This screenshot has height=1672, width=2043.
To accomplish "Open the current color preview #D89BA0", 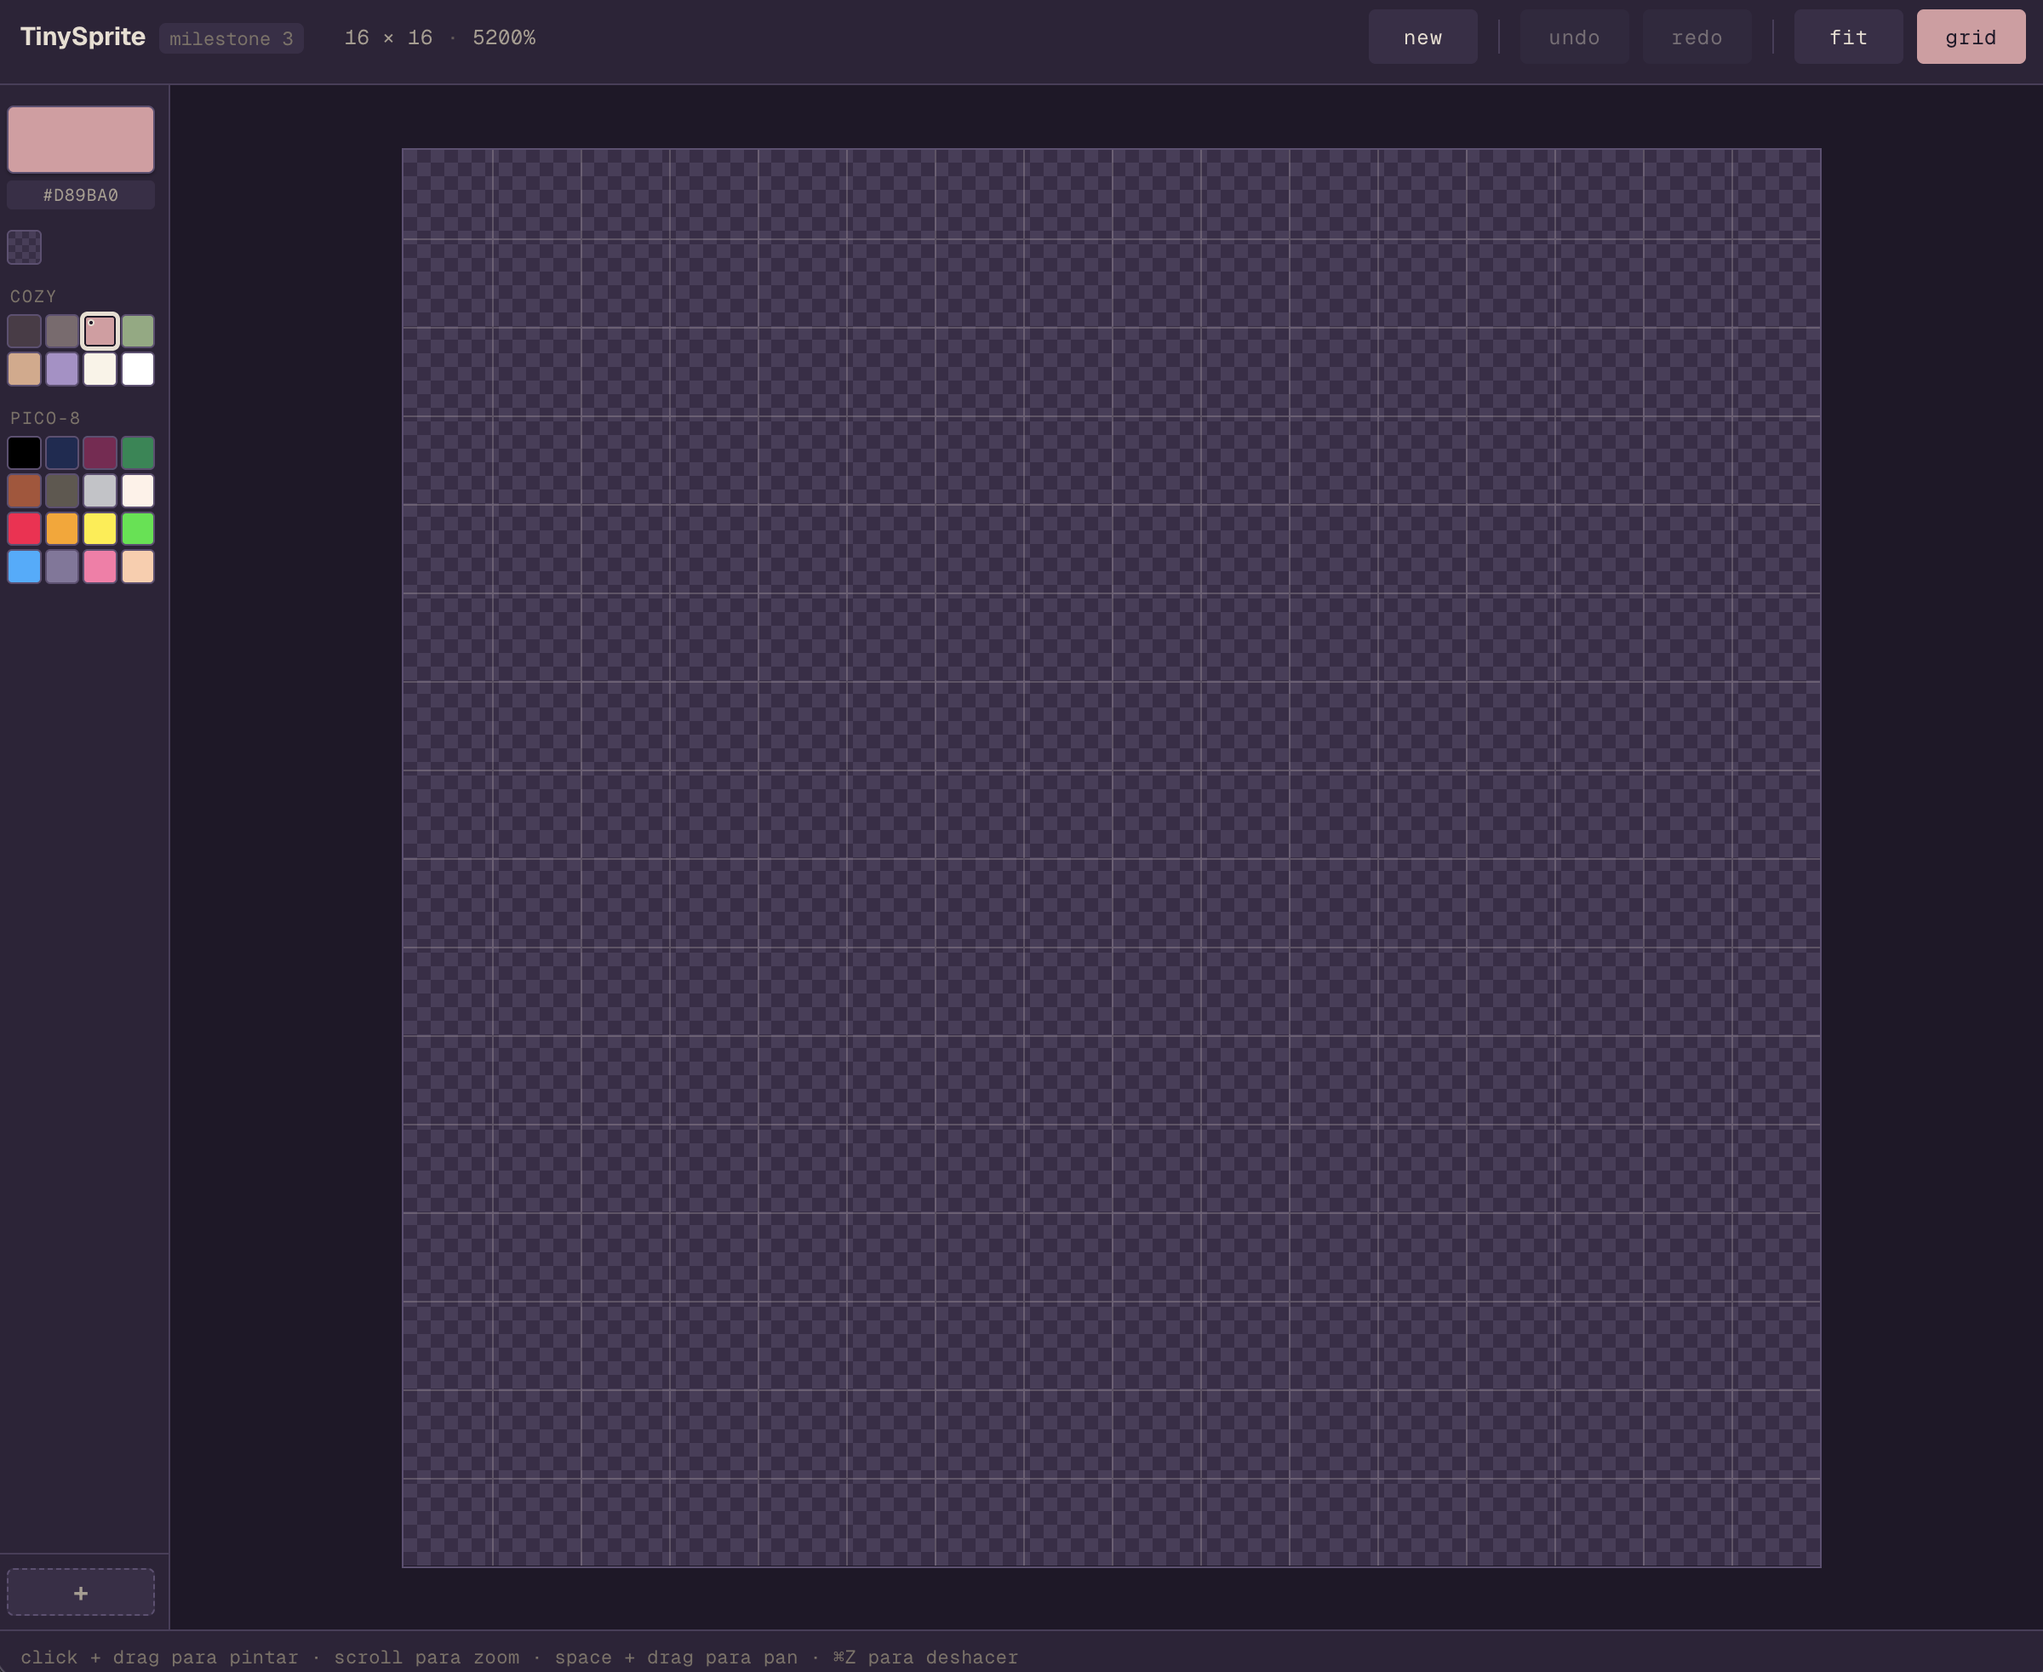I will tap(81, 140).
